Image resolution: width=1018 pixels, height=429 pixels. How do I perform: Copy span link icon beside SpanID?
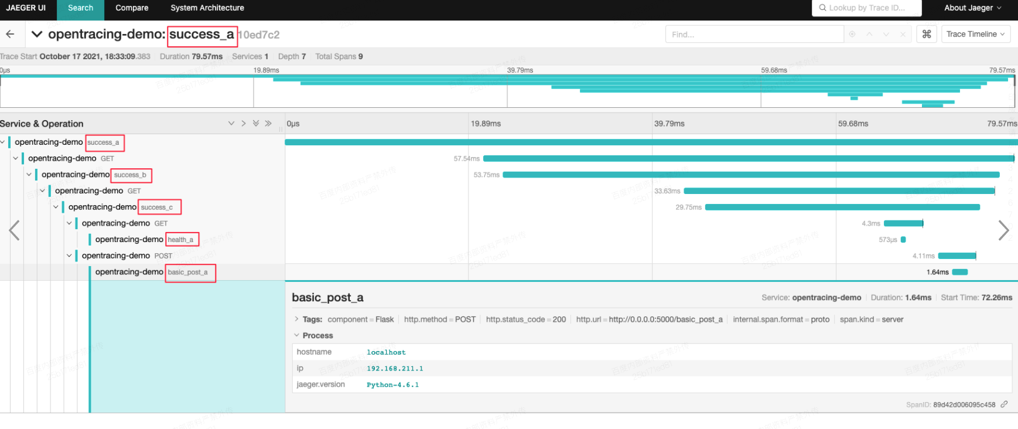point(1004,404)
